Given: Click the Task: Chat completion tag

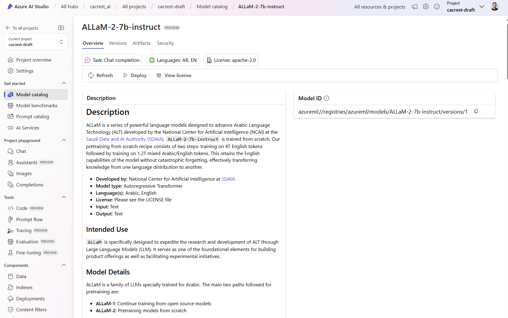Looking at the screenshot, I should [x=112, y=60].
